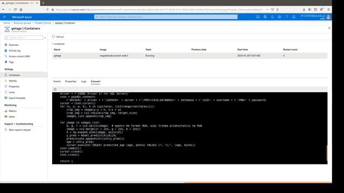
Task: Open Overview in sidebar
Action: (x=13, y=45)
